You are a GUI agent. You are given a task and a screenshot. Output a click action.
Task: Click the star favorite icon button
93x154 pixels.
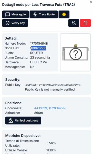[64, 14]
